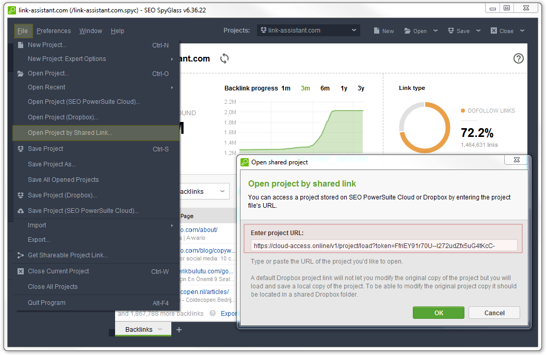This screenshot has height=355, width=547.
Task: Click the Save Project Dropbox-style icon in menu
Action: pos(21,149)
